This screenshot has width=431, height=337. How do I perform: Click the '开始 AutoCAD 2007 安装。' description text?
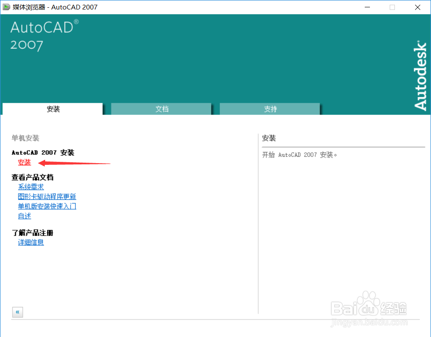pos(299,155)
